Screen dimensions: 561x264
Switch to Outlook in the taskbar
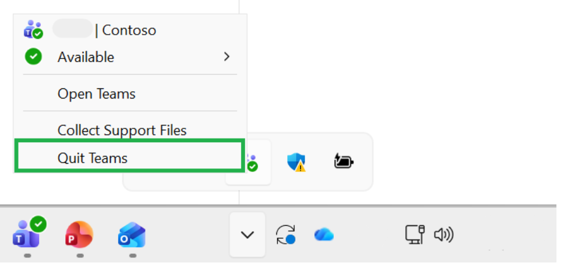[132, 235]
